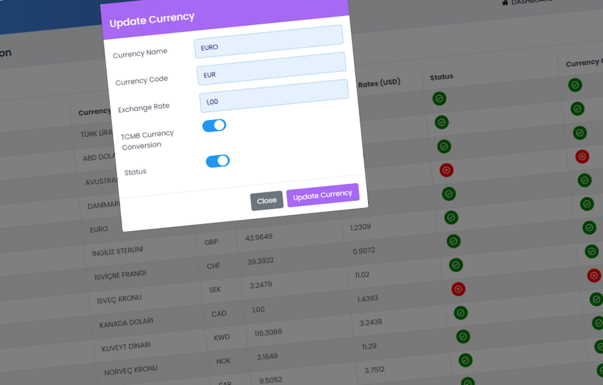Viewport: 603px width, 385px height.
Task: Click the "GBP" currency code cell
Action: [x=211, y=243]
